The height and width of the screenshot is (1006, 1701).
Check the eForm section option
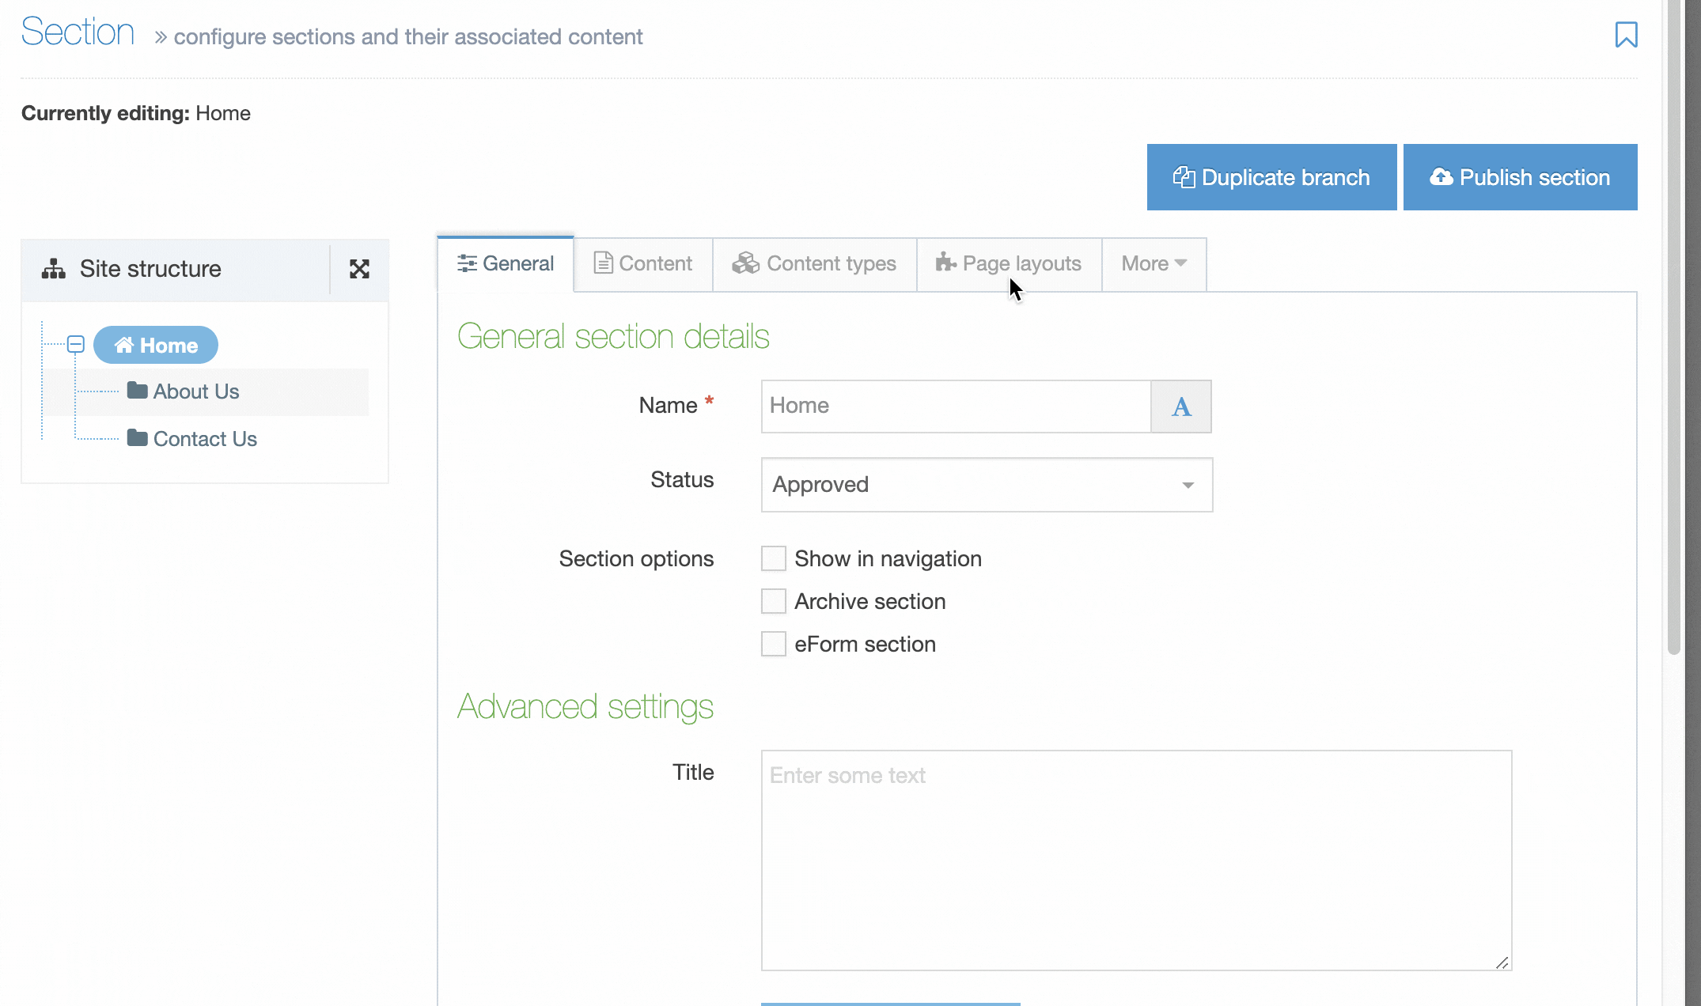click(x=773, y=644)
